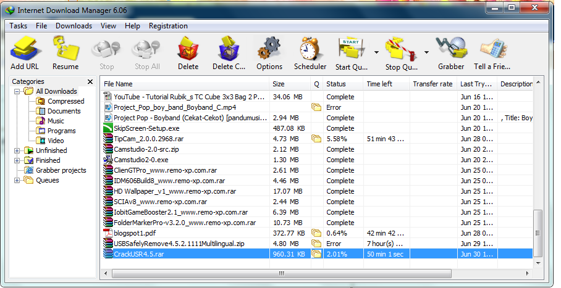Viewport: 561px width, 288px height.
Task: Click the Stop All toolbar icon
Action: point(147,50)
